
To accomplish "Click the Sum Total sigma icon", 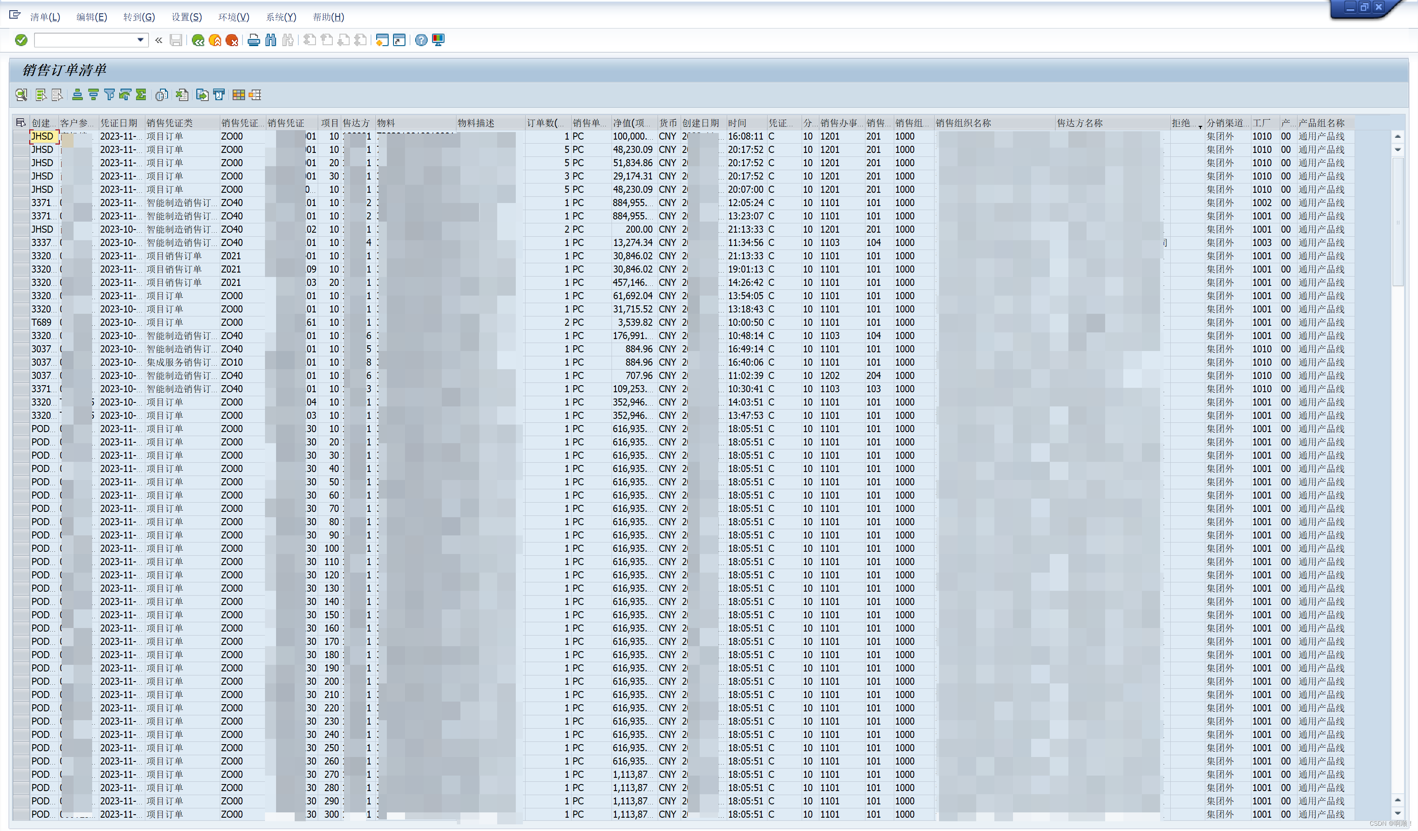I will click(141, 94).
